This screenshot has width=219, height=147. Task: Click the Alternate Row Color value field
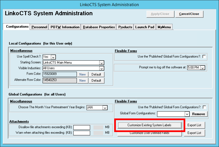click(x=60, y=80)
